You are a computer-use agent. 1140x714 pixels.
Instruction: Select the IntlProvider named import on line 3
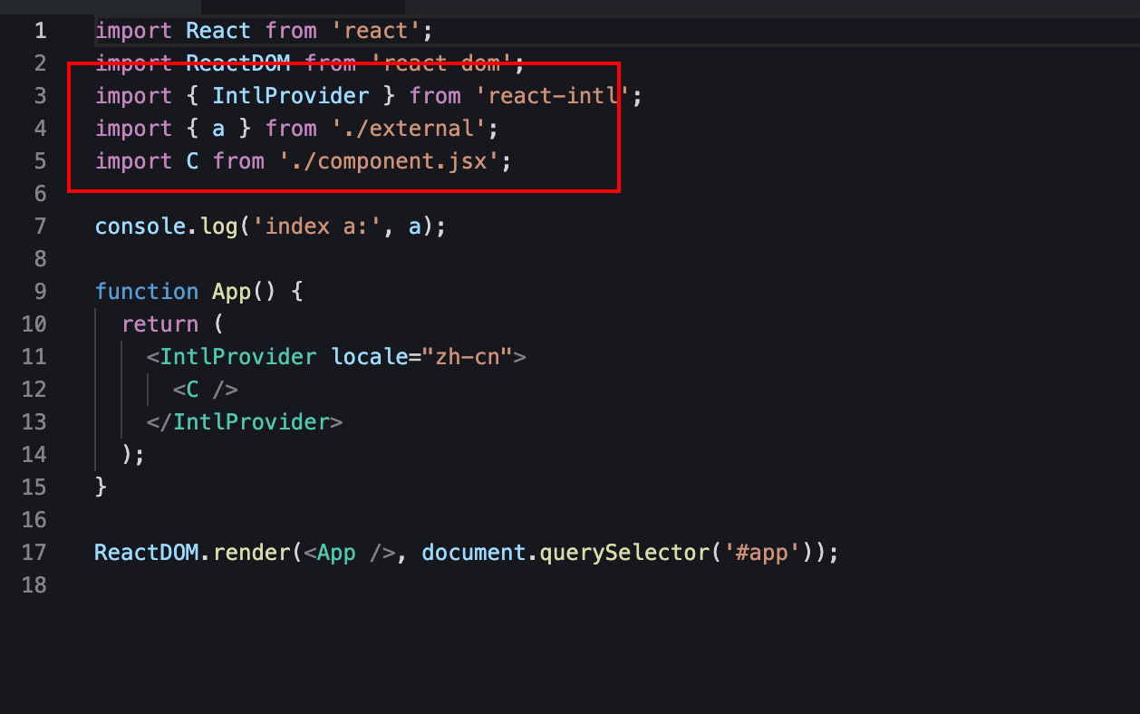coord(290,95)
